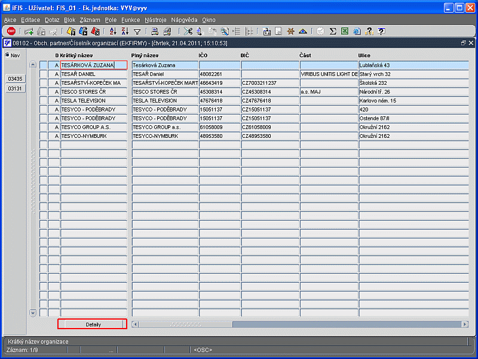
Task: Open the Nástroje menu
Action: [155, 20]
